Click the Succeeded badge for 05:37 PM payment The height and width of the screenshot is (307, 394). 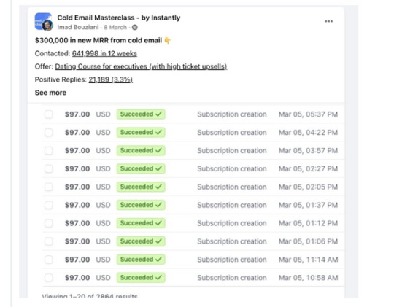pyautogui.click(x=141, y=114)
